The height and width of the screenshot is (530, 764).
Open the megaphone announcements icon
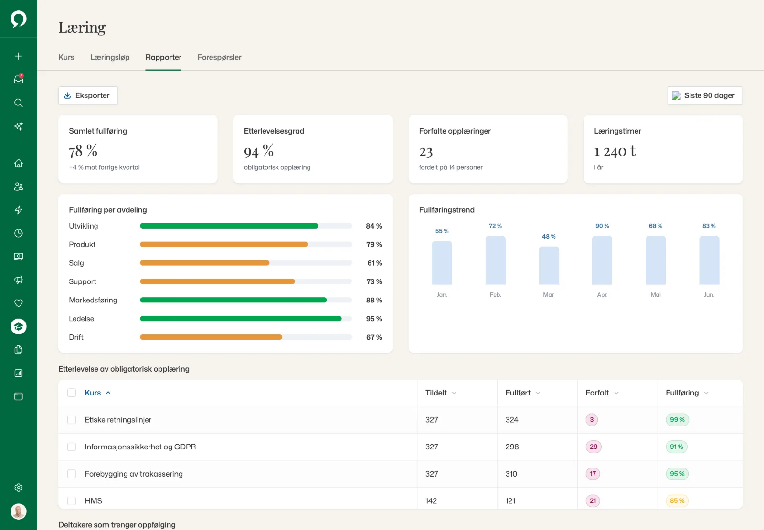click(19, 280)
